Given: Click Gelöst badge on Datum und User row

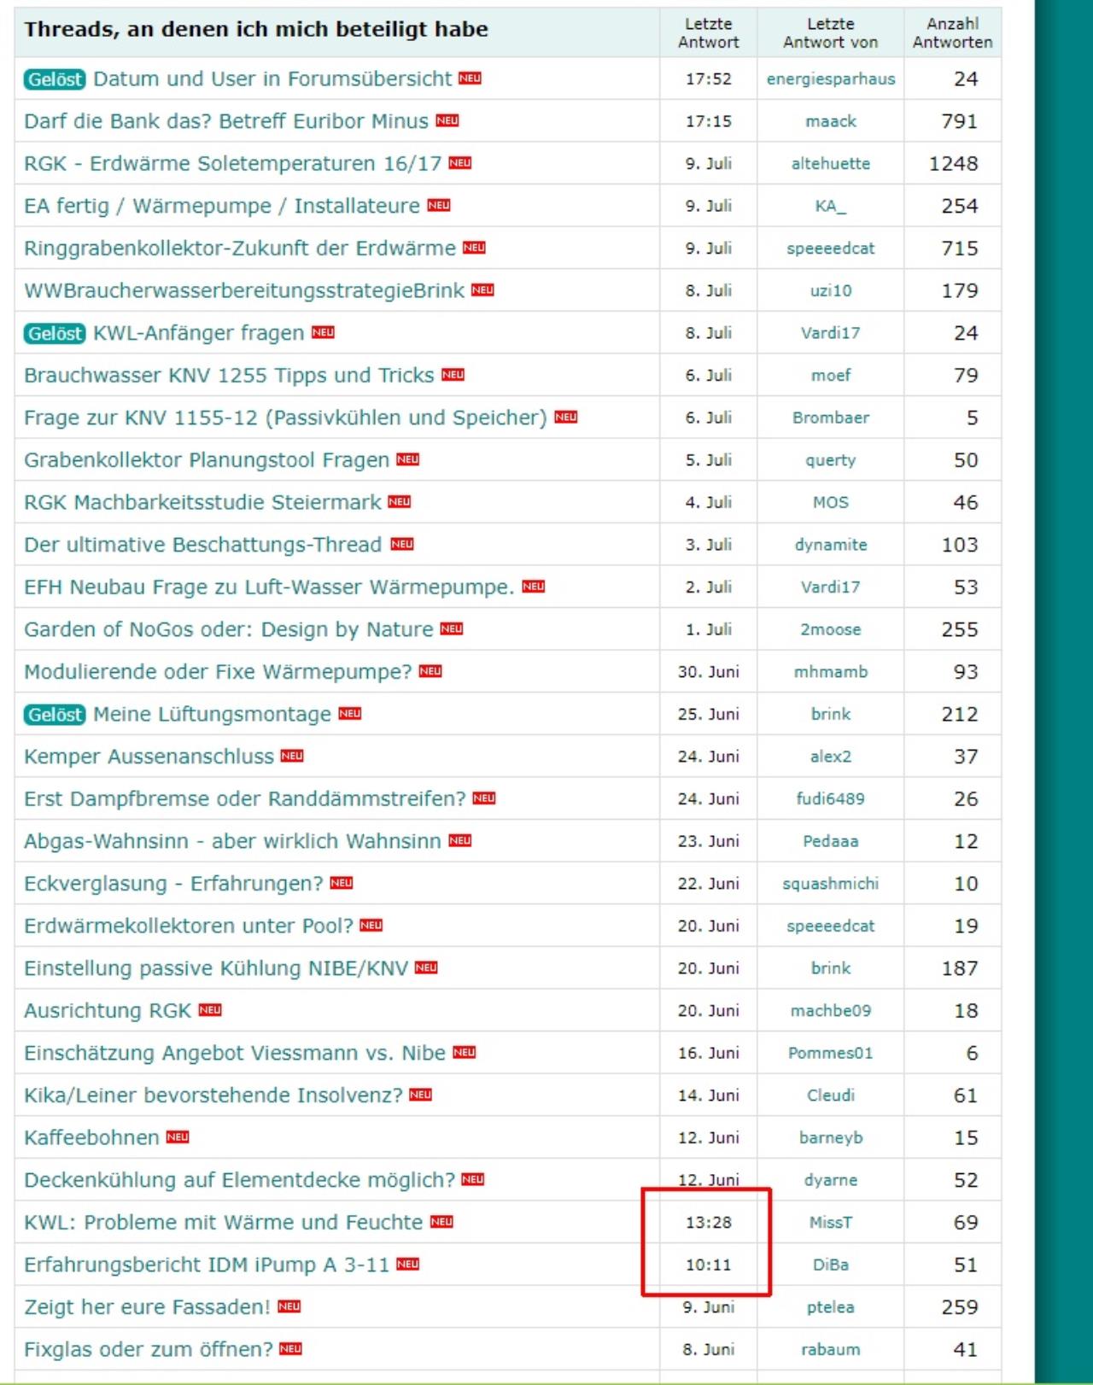Looking at the screenshot, I should pyautogui.click(x=55, y=79).
